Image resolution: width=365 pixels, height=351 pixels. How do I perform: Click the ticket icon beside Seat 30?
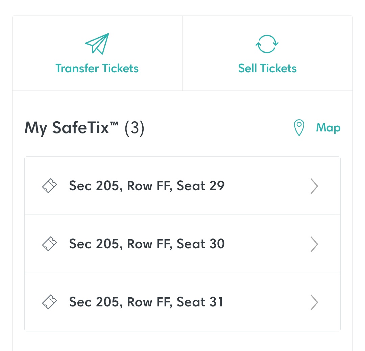(x=49, y=244)
